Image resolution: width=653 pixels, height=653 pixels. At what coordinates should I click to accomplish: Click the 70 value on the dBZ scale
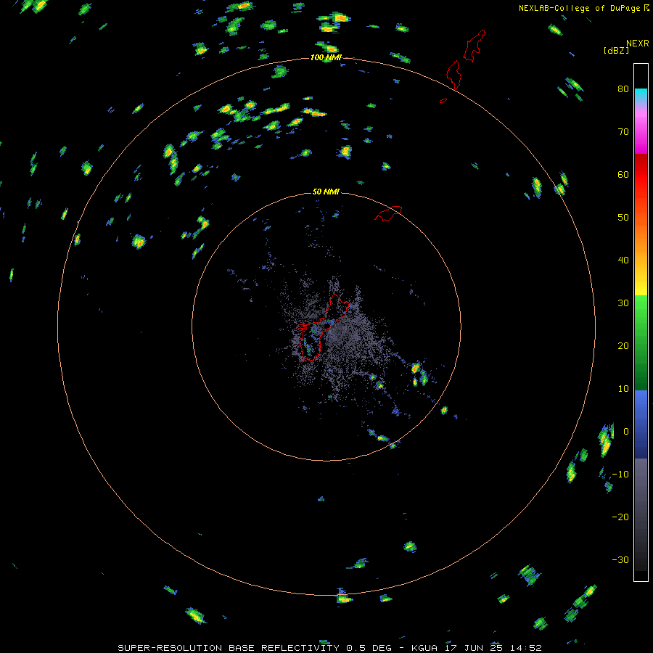click(x=623, y=131)
